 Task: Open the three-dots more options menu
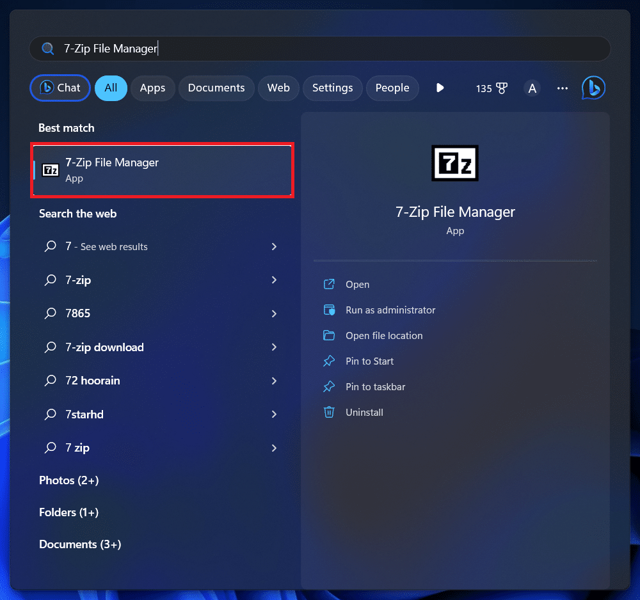click(x=563, y=88)
